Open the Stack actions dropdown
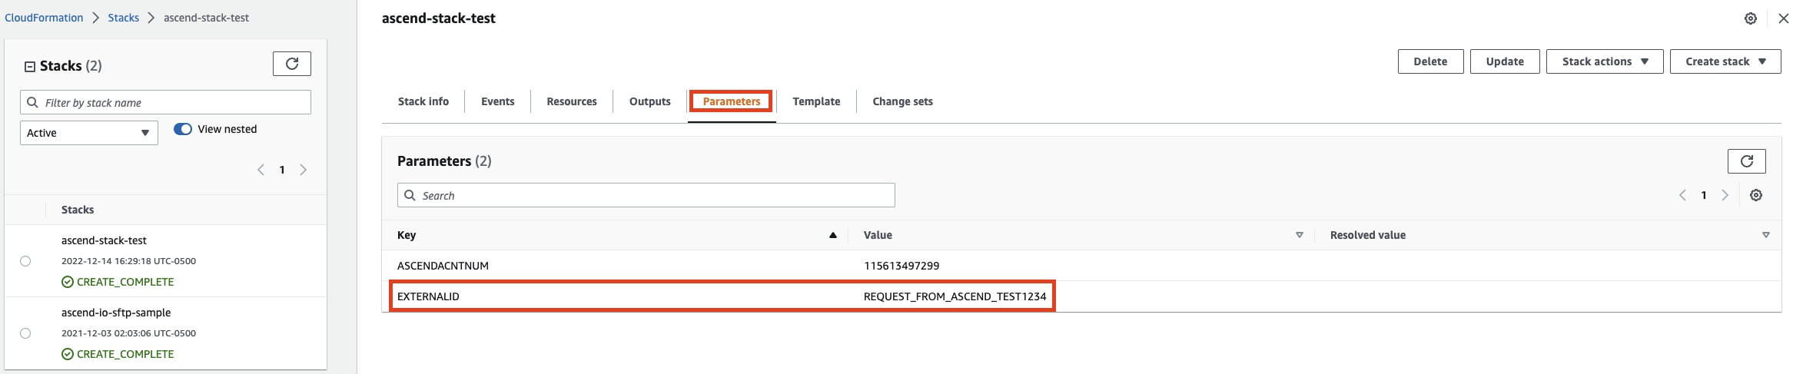 pos(1605,61)
